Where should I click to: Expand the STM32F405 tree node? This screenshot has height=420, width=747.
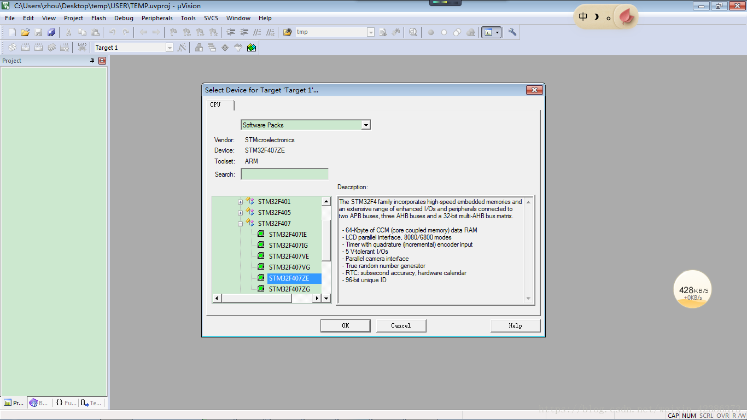coord(240,213)
